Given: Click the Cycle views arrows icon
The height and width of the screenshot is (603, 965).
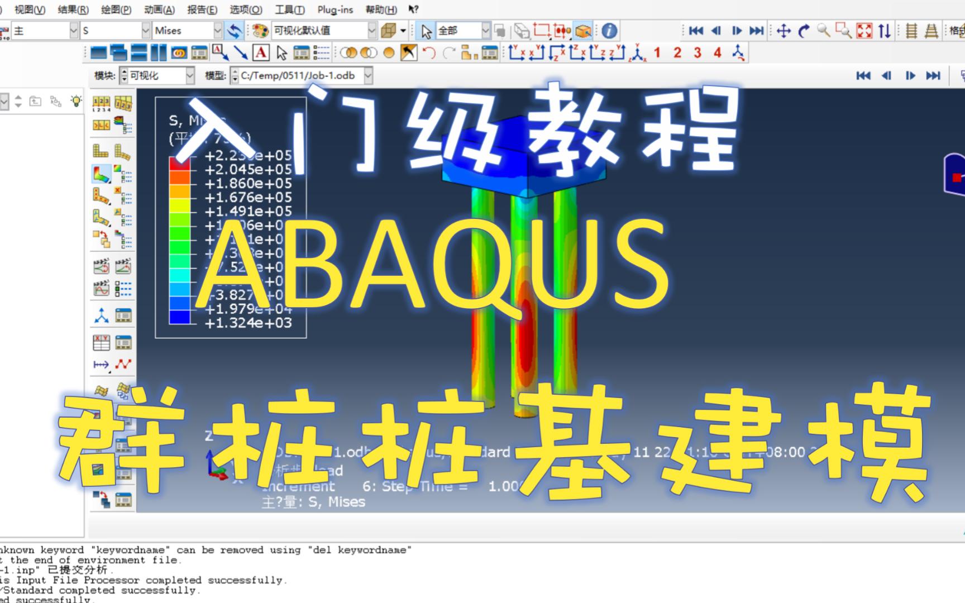Looking at the screenshot, I should click(884, 31).
